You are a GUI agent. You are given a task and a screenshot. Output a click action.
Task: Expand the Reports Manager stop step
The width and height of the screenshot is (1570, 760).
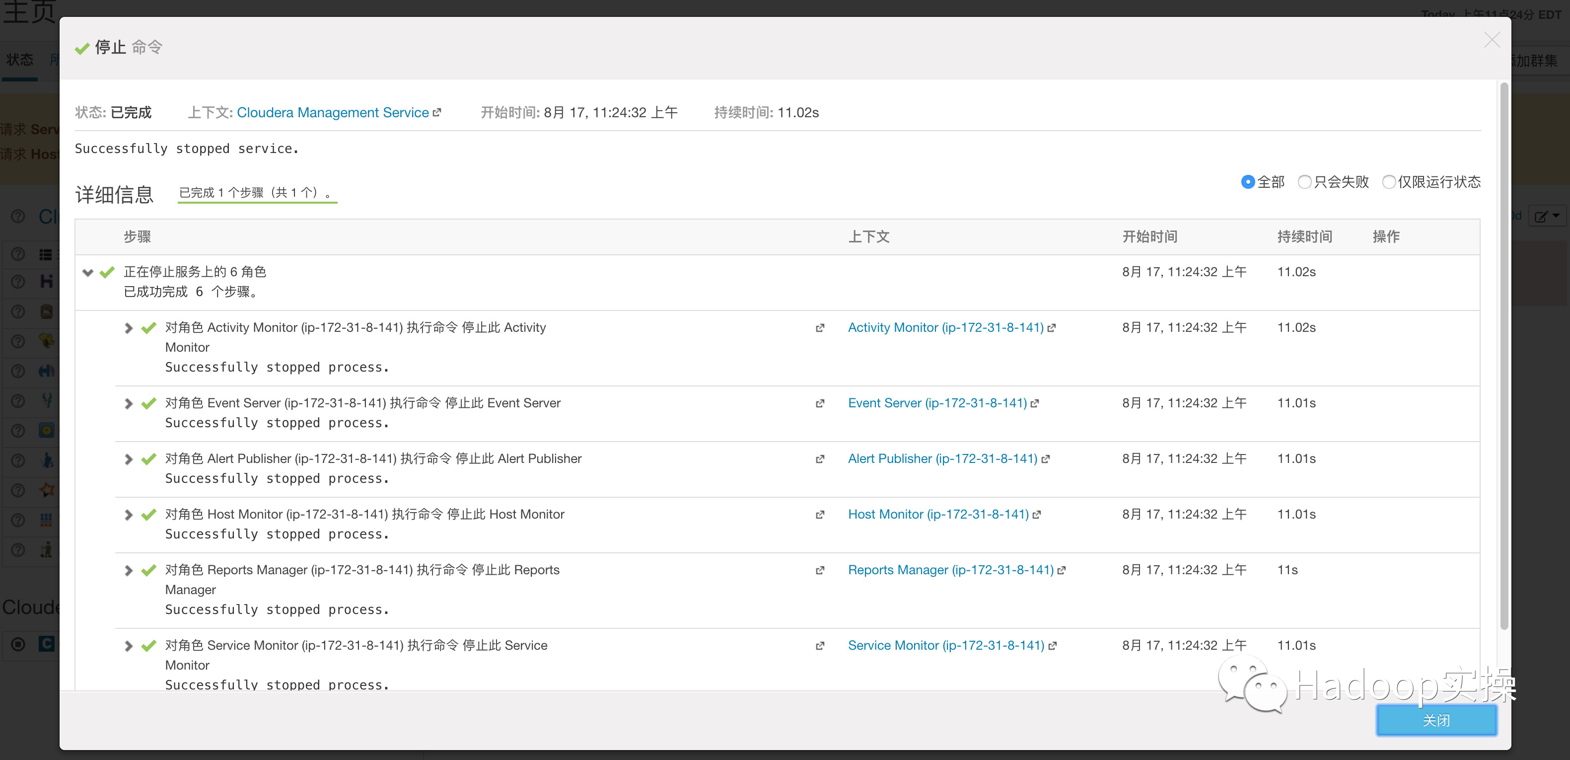pos(128,570)
